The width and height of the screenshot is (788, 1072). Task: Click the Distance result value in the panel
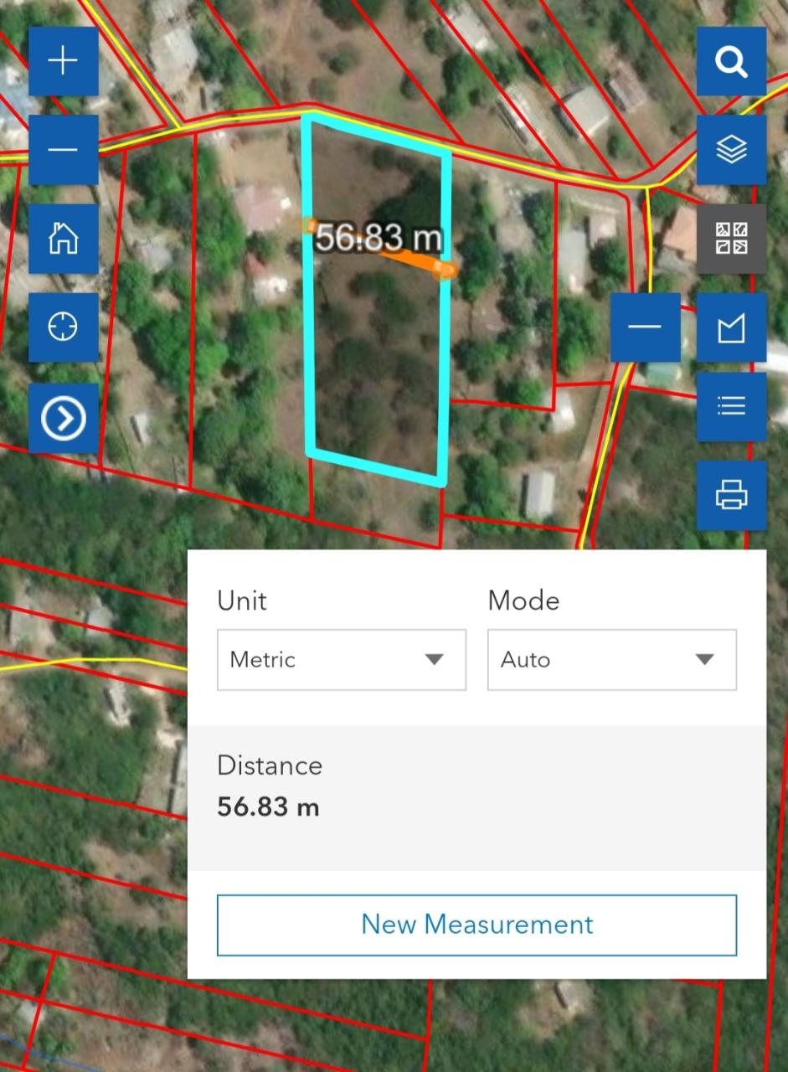click(268, 807)
